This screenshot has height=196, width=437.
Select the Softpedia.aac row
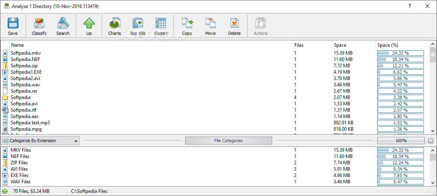point(215,116)
